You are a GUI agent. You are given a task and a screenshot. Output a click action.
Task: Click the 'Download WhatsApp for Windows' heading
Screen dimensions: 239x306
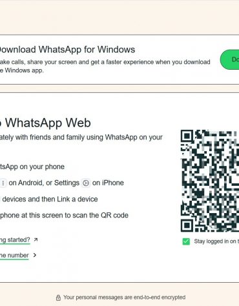click(67, 50)
